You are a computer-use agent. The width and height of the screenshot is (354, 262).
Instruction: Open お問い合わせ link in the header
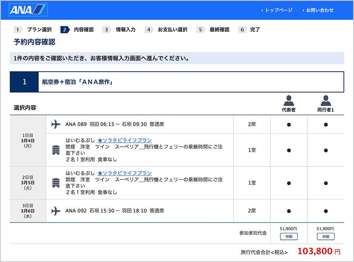(x=319, y=10)
